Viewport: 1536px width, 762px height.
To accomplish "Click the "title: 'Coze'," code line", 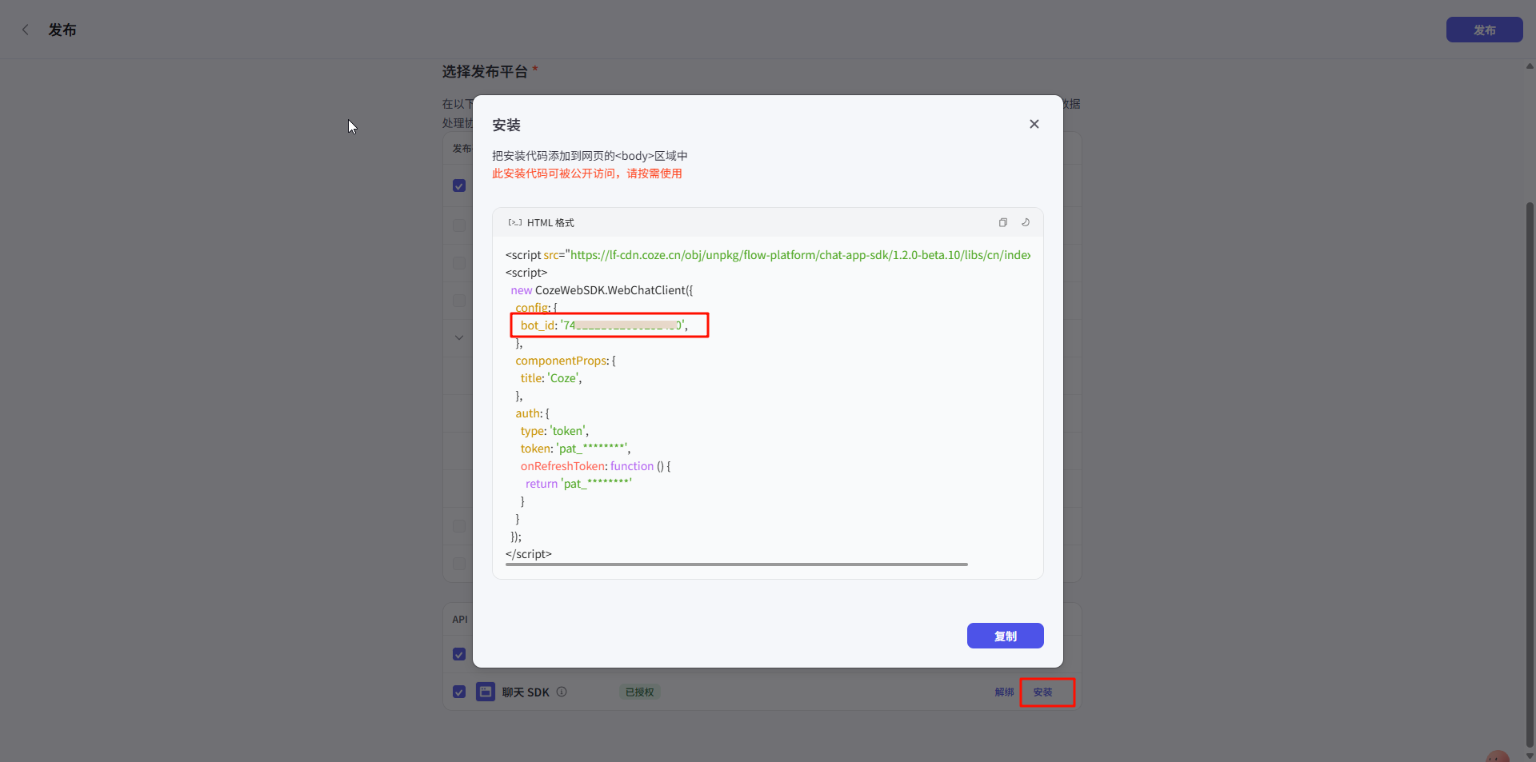I will 551,378.
